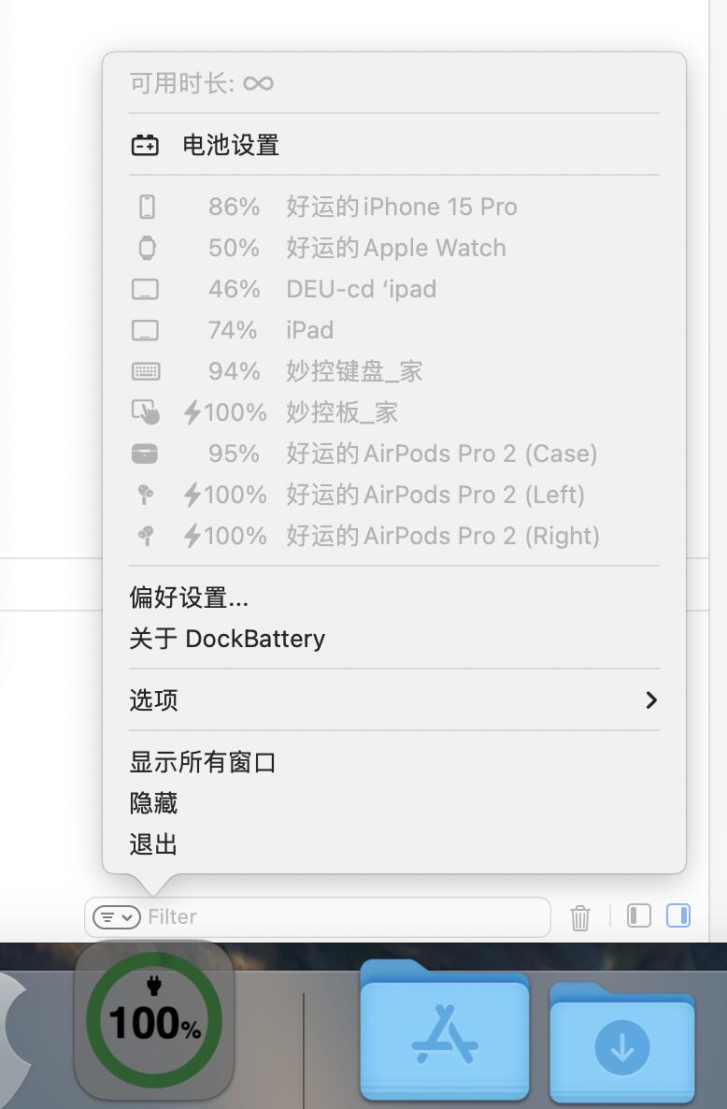Toggle the right sidebar panel button
Image resolution: width=727 pixels, height=1109 pixels.
tap(678, 915)
